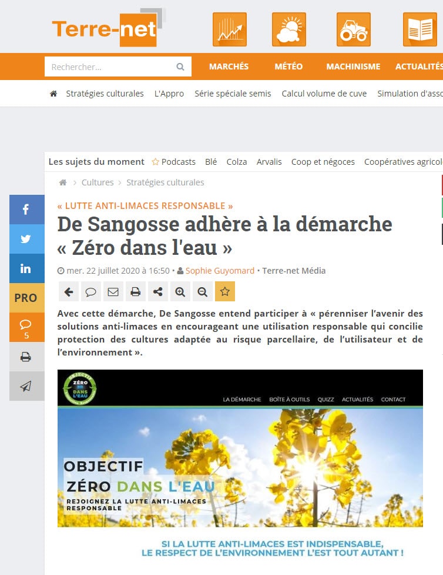Viewport: 443px width, 575px height.
Task: Print via sidebar printer icon
Action: (x=26, y=357)
